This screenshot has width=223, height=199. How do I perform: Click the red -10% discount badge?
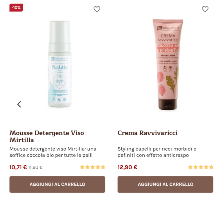(x=16, y=8)
